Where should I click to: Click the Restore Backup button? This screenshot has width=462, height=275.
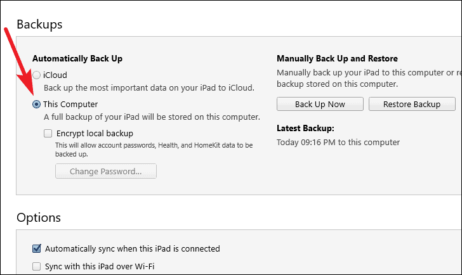[412, 104]
